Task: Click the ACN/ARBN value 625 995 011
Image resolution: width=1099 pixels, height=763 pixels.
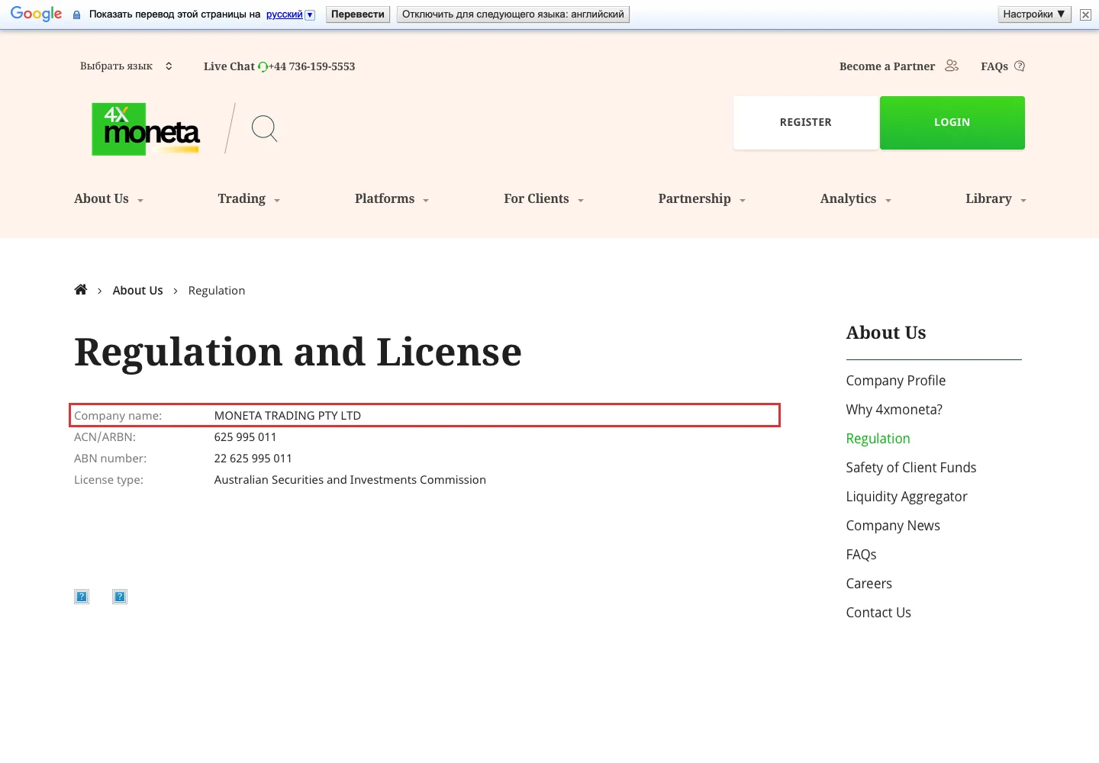Action: point(245,436)
